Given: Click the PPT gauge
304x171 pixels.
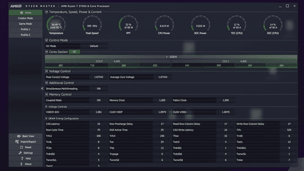Looking at the screenshot, I should pyautogui.click(x=128, y=26).
